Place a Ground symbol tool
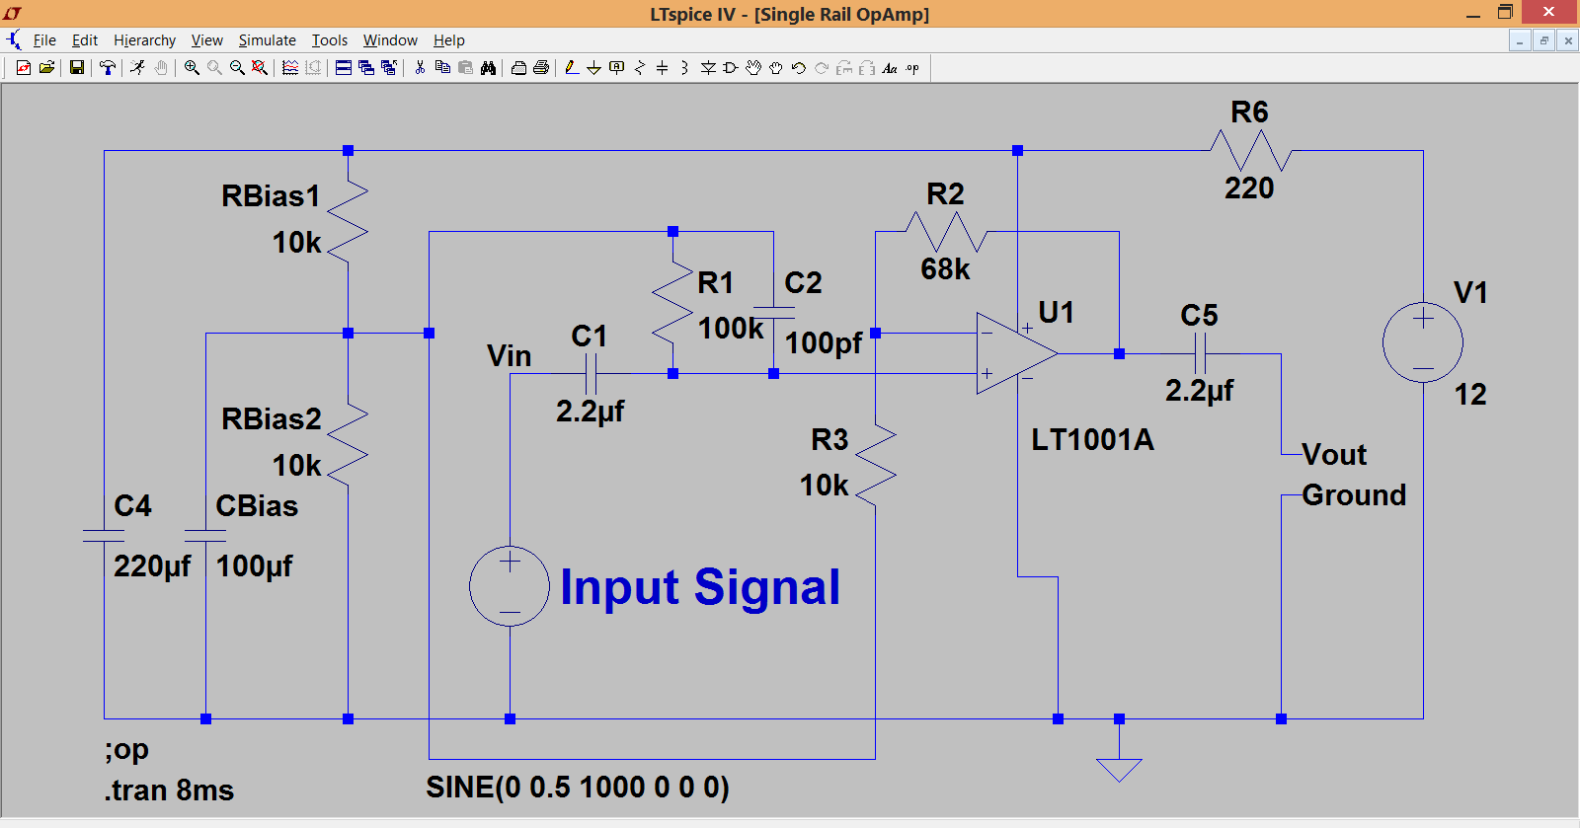 coord(593,68)
